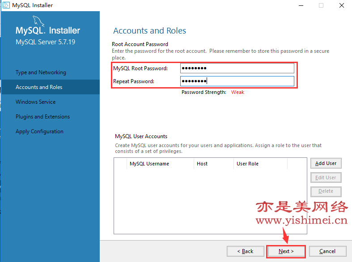Focus the MySQL Root Password field
This screenshot has width=352, height=262.
tap(237, 68)
